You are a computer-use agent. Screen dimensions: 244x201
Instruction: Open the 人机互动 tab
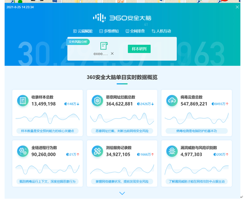161,31
